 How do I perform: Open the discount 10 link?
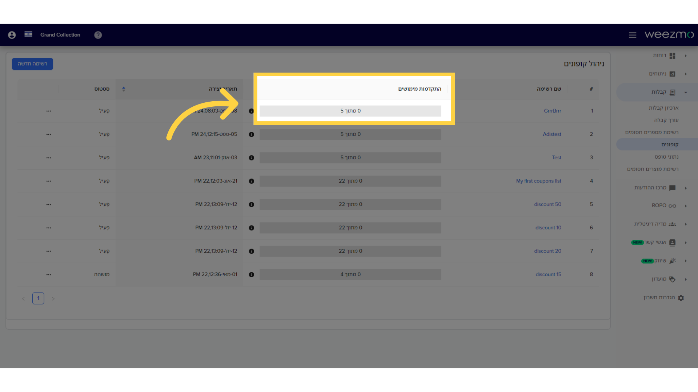click(x=548, y=228)
